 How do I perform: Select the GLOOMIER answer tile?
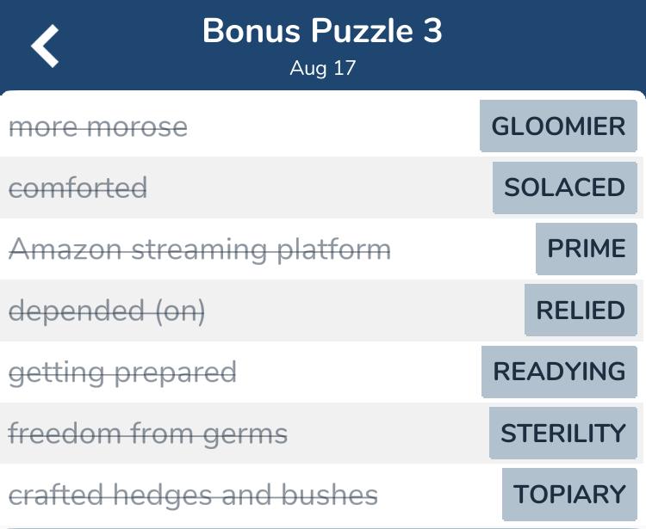pyautogui.click(x=558, y=126)
